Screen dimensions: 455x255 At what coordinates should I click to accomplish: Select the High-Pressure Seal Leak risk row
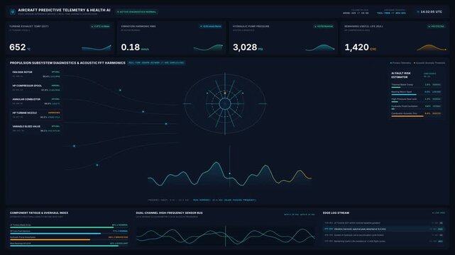coord(416,100)
